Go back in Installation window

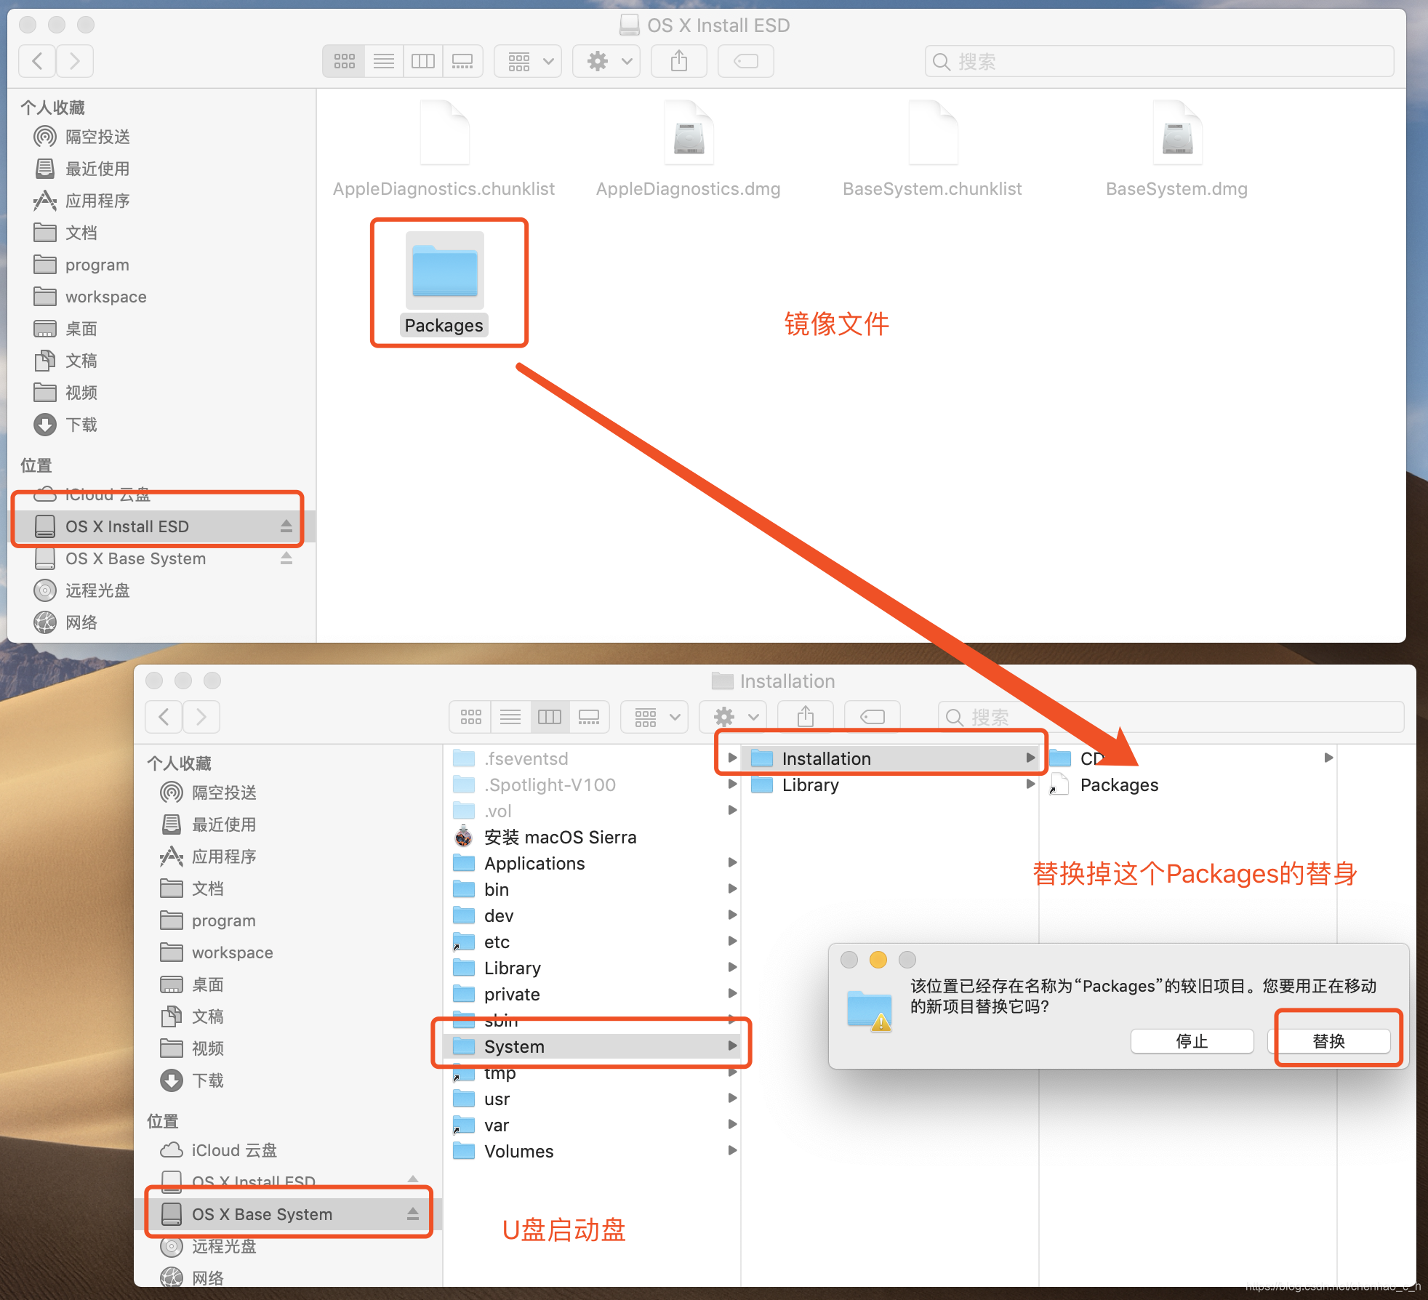[x=164, y=717]
